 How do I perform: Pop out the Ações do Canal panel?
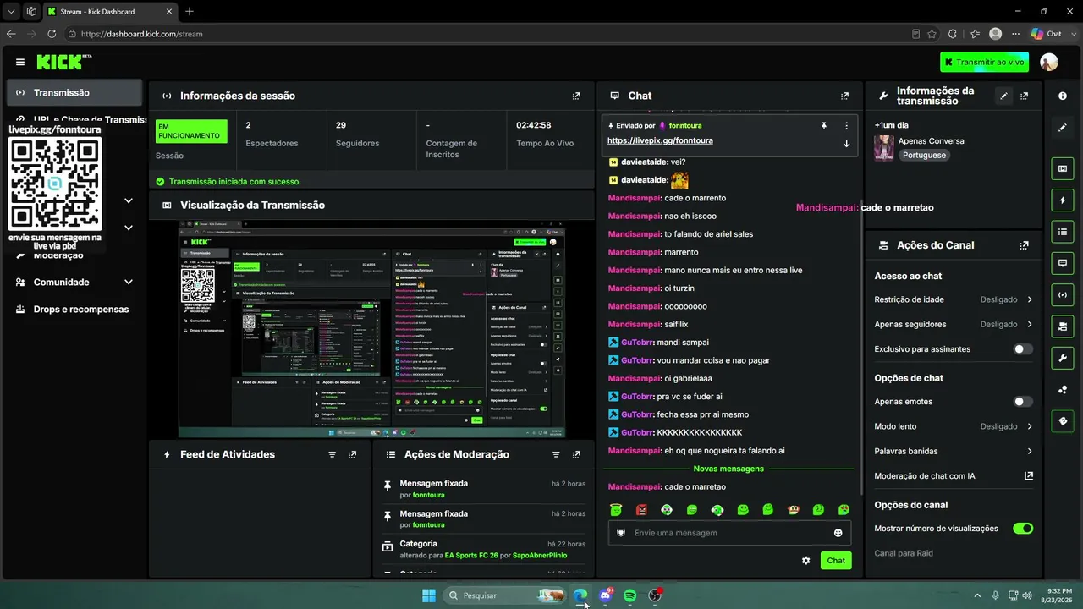(x=1025, y=245)
